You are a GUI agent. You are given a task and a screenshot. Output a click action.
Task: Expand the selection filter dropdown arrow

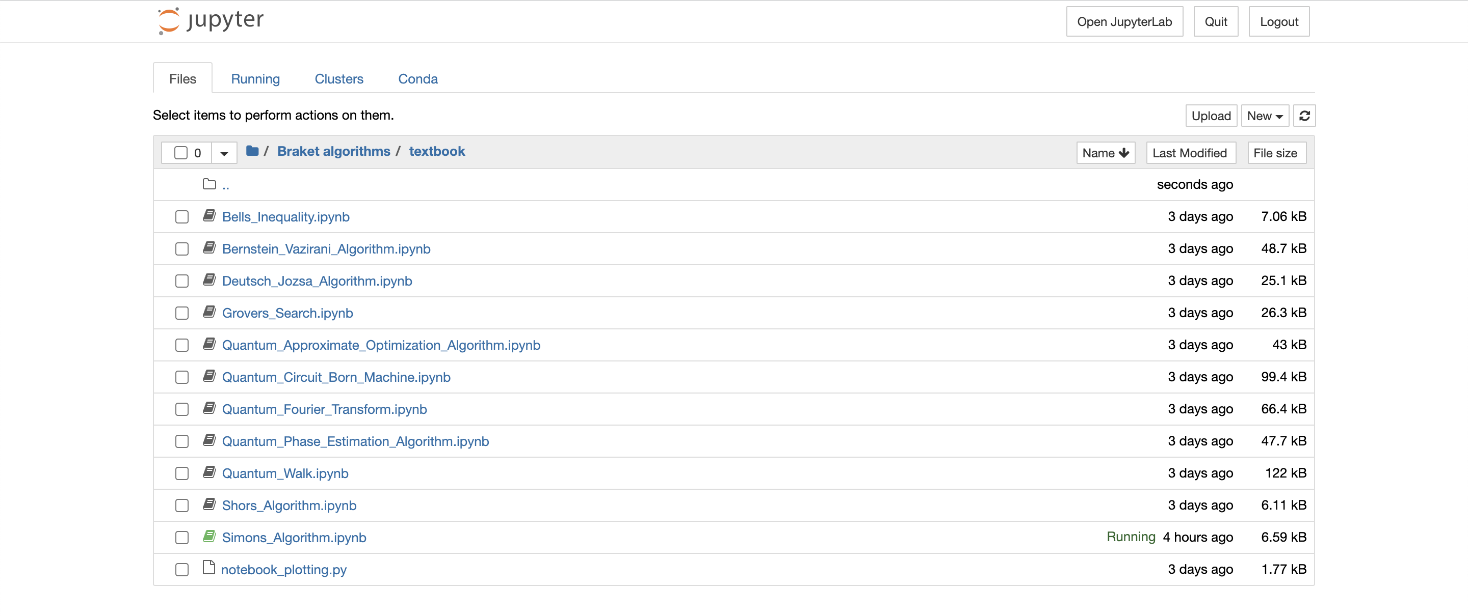(x=224, y=153)
